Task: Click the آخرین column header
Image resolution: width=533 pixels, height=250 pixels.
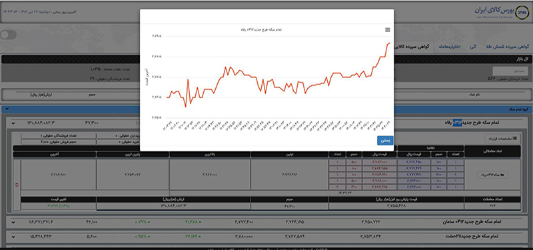Action: coord(58,154)
